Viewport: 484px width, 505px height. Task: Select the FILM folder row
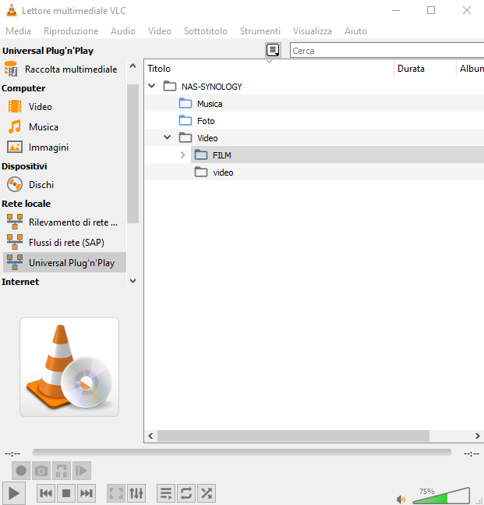point(337,155)
